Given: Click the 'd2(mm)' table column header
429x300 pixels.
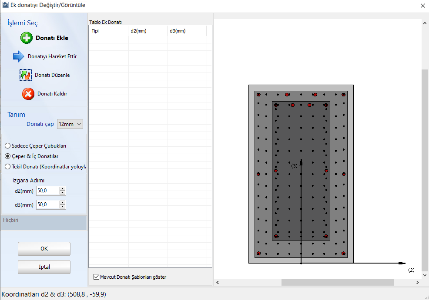Looking at the screenshot, I should pos(148,31).
